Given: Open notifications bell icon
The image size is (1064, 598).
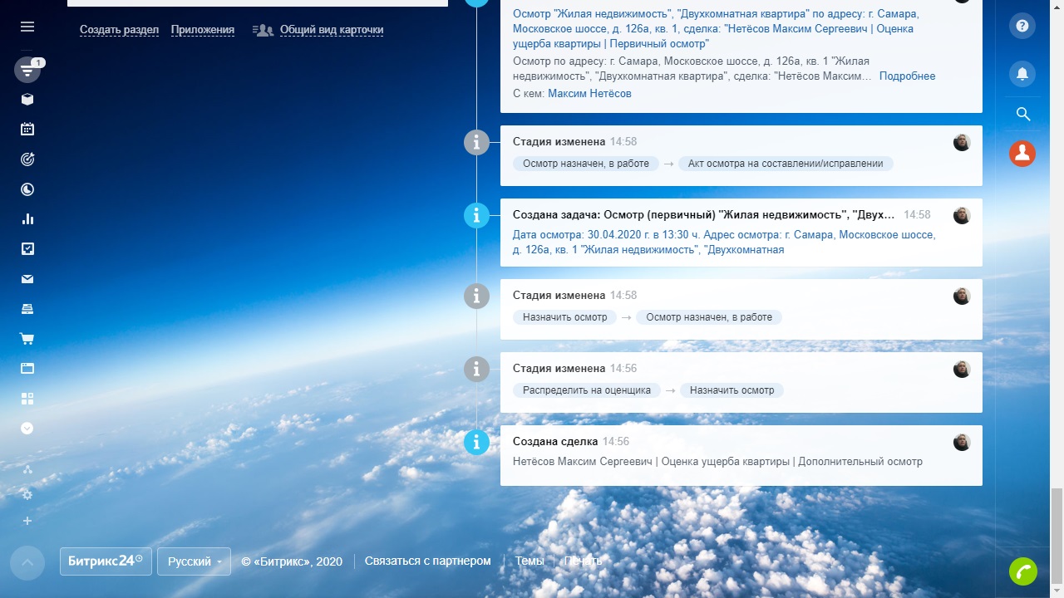Looking at the screenshot, I should [1022, 74].
